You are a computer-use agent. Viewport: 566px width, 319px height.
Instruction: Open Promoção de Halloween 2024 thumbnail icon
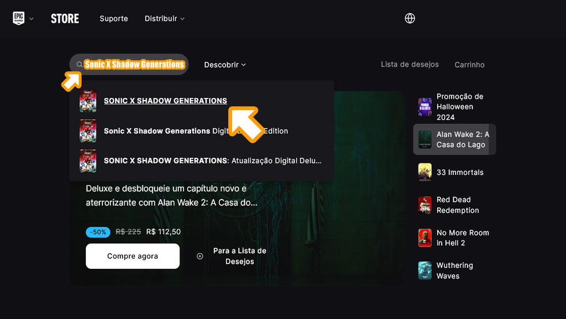tap(425, 107)
